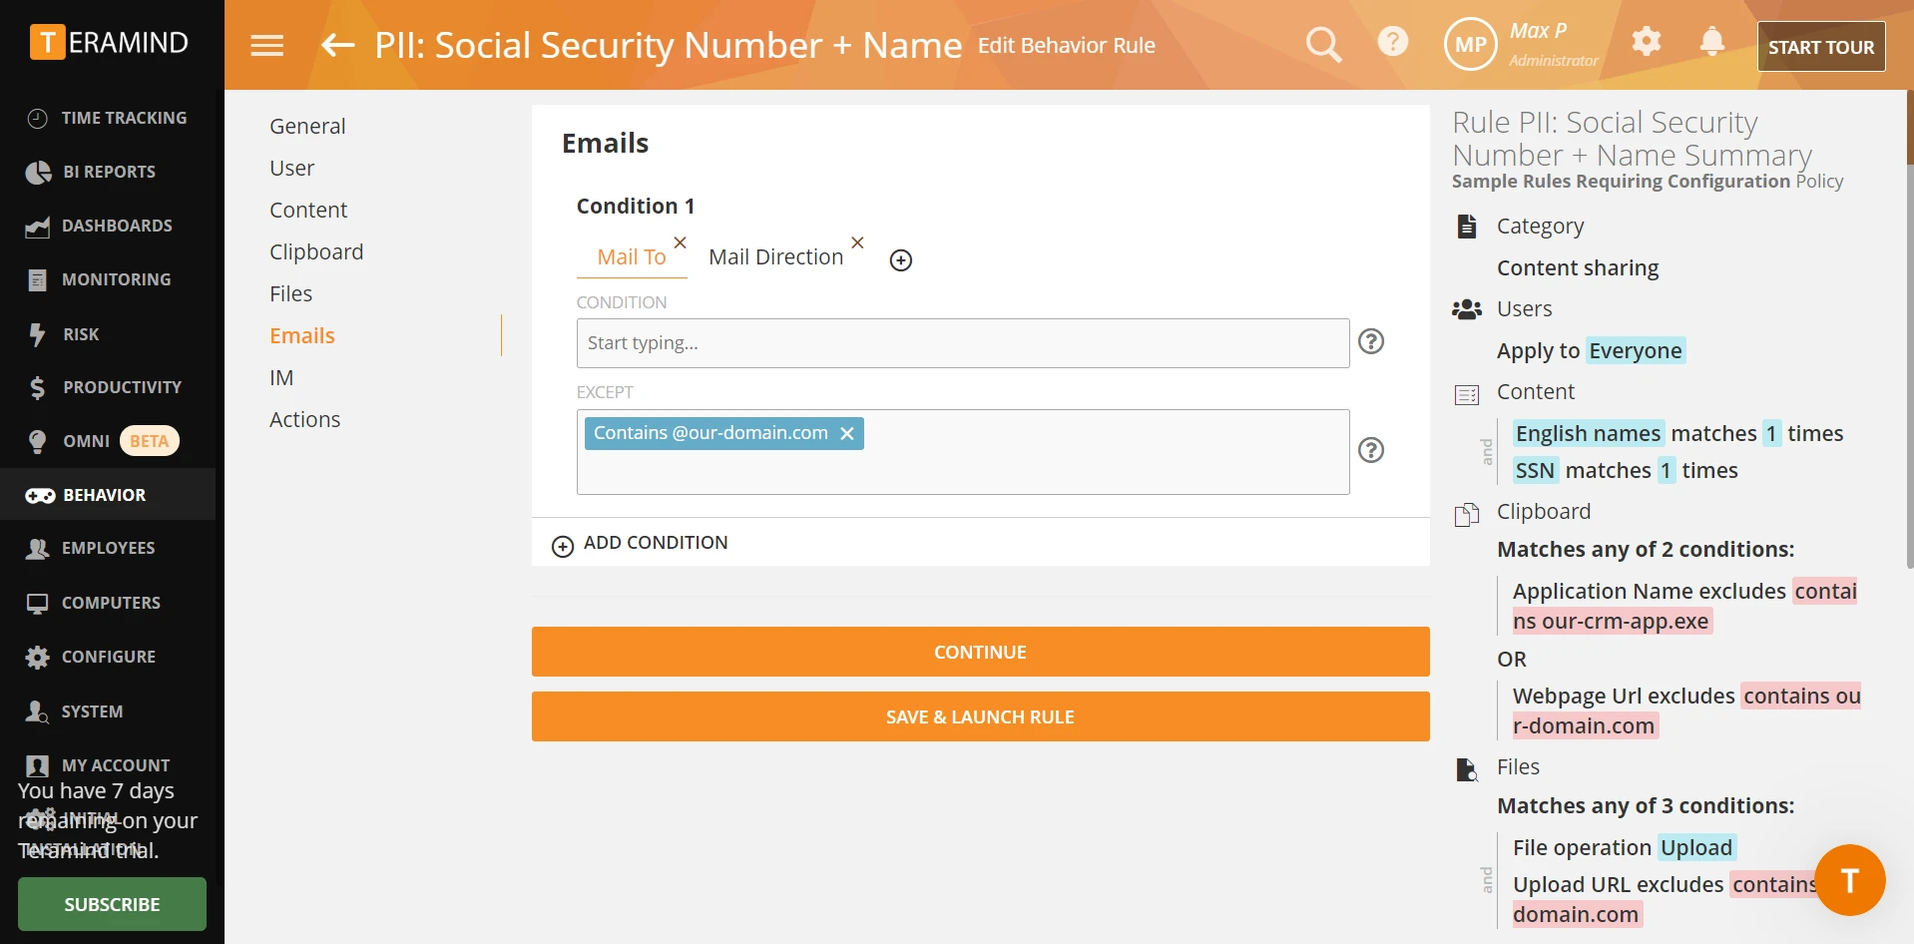Screen dimensions: 1914x944
Task: Remove the Mail To criterion tab
Action: (680, 242)
